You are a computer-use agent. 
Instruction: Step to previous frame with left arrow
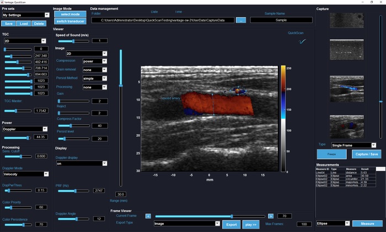(148, 216)
